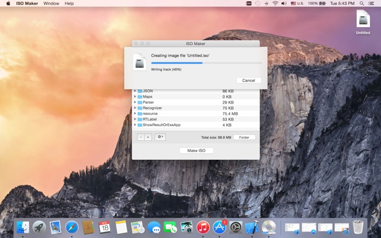This screenshot has width=381, height=238.
Task: Open iTunes from the Dock
Action: pos(203,228)
